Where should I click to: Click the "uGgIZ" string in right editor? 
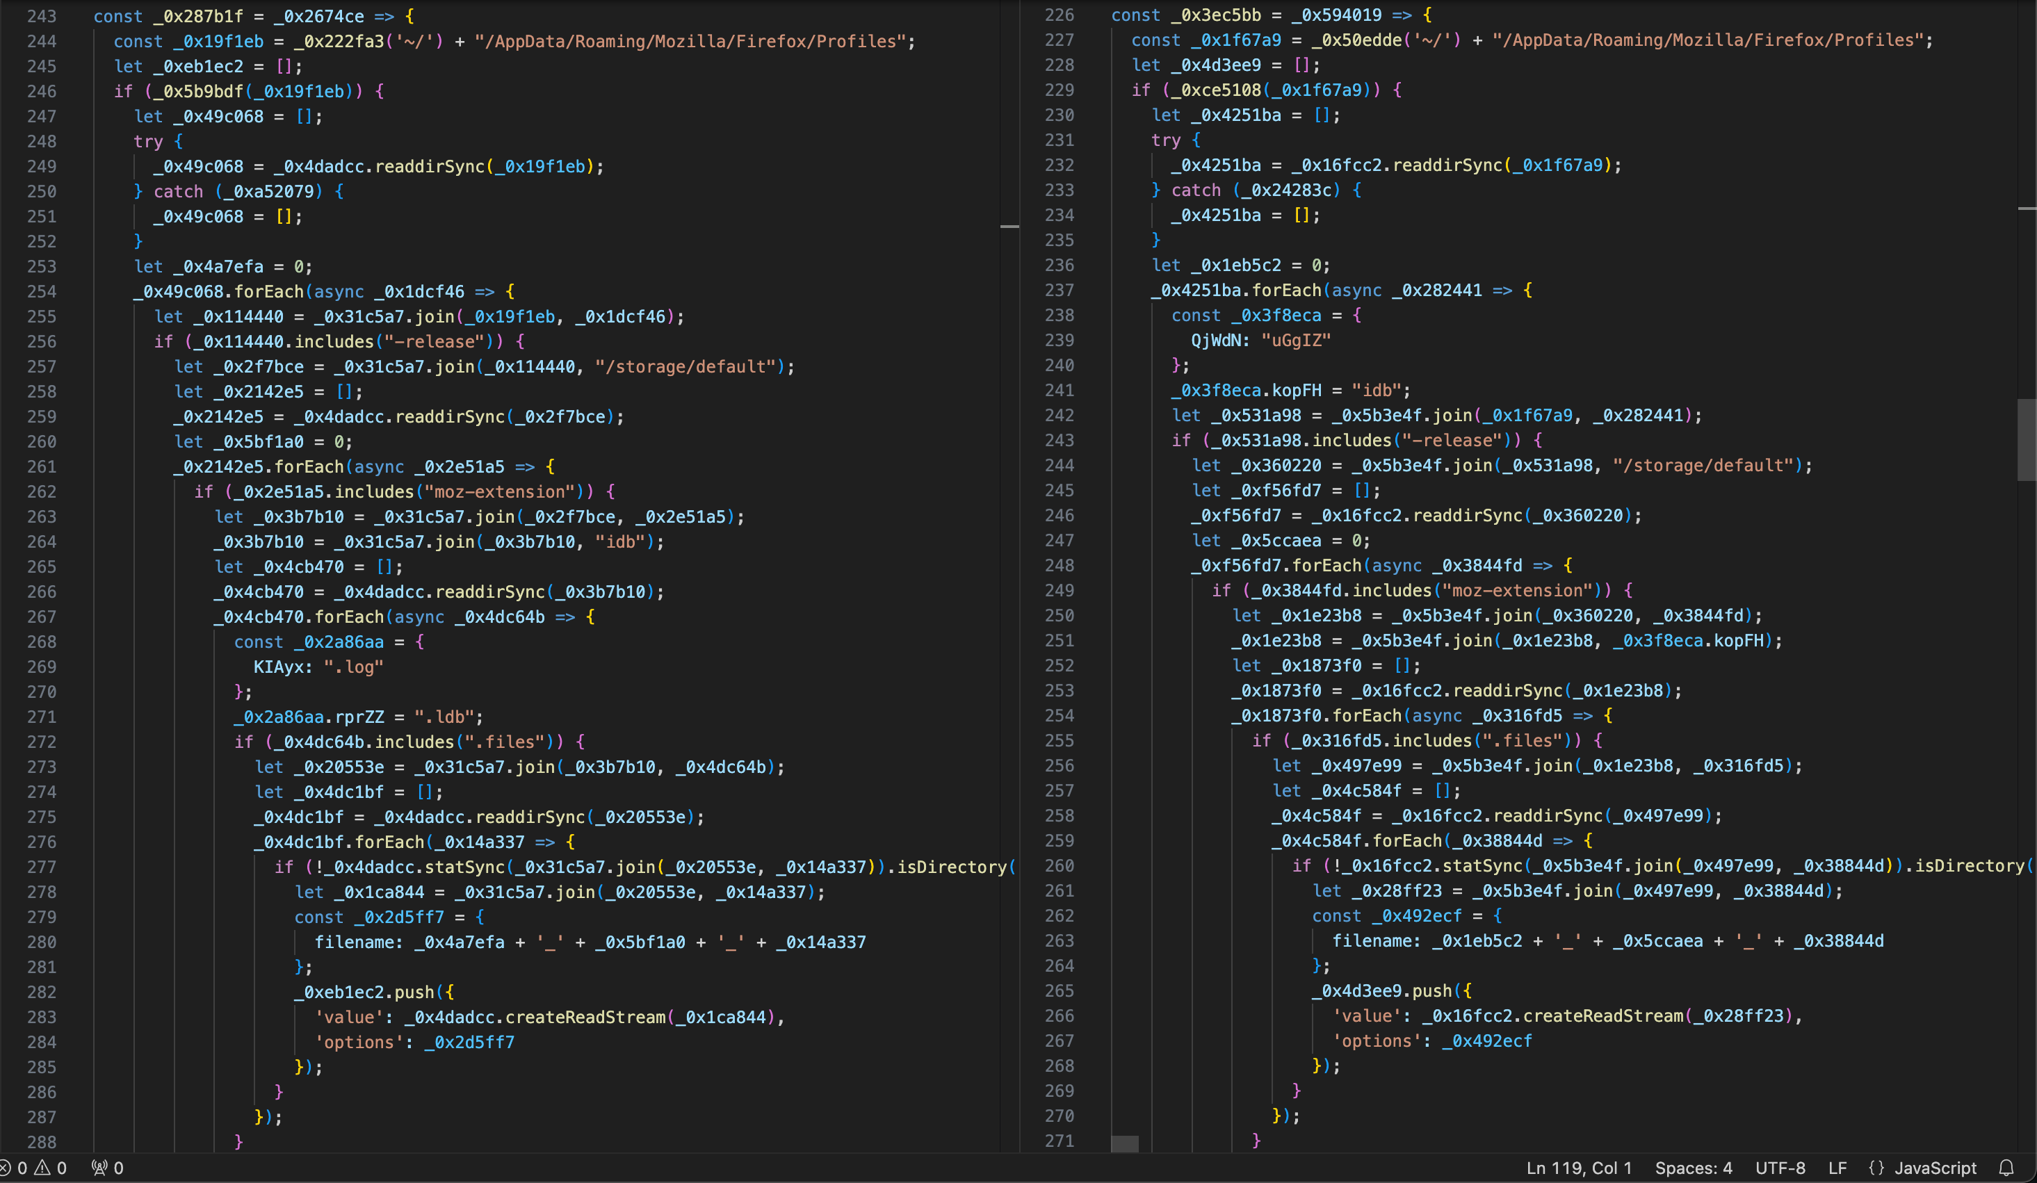coord(1296,340)
